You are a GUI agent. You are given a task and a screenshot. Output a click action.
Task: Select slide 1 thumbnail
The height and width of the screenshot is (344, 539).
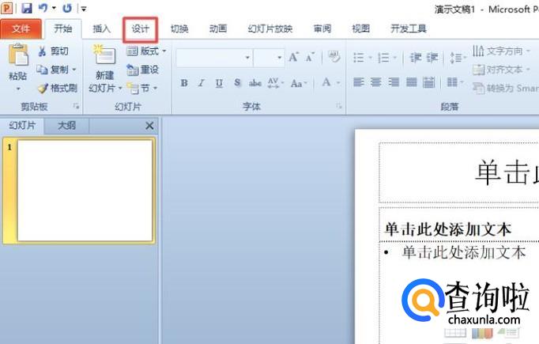tap(85, 191)
